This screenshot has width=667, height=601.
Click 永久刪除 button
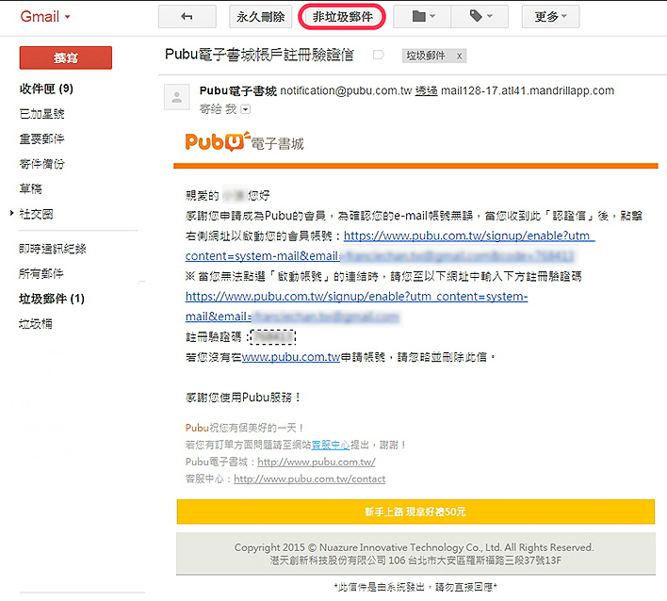[x=260, y=17]
